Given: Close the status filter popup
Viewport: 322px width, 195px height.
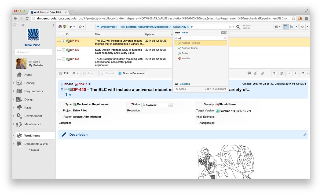Looking at the screenshot, I should 181,89.
